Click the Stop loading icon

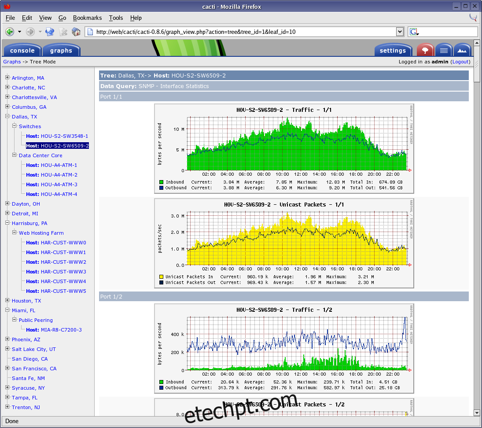63,32
